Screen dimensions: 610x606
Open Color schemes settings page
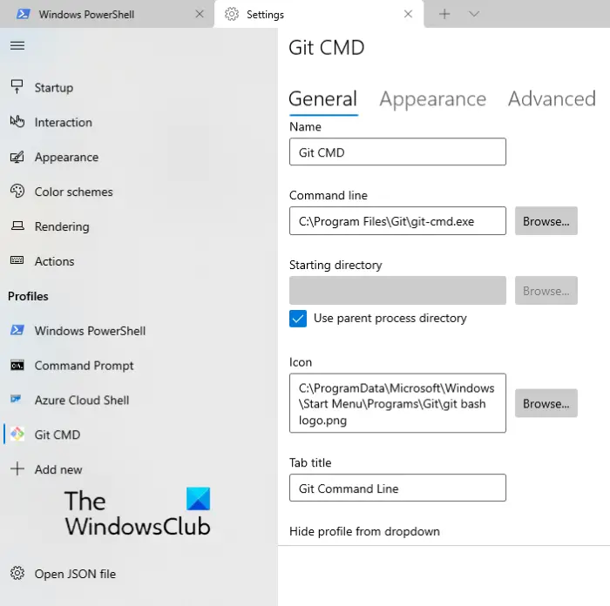[x=73, y=192]
